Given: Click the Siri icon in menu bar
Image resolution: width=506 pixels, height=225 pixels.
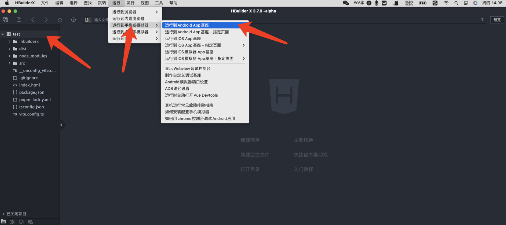Looking at the screenshot, I should coord(475,3).
